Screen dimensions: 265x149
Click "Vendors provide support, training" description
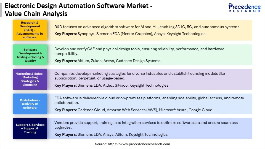tap(146, 125)
